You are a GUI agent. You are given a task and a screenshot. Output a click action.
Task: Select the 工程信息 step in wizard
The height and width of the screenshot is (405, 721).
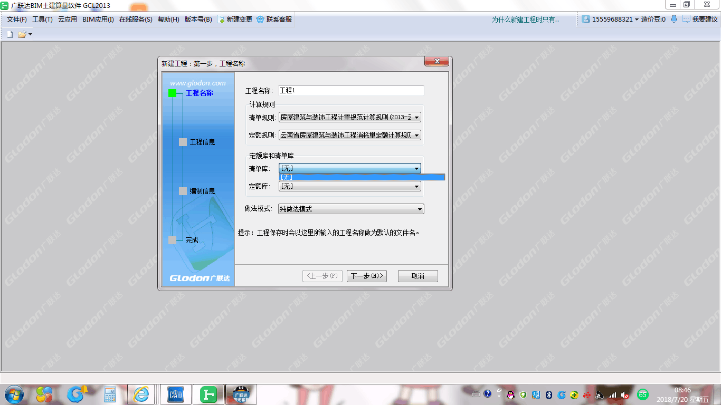pos(202,142)
